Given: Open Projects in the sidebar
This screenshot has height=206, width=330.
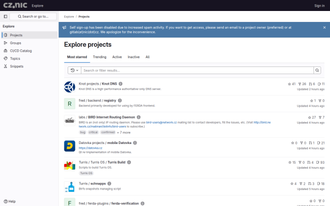Looking at the screenshot, I should point(30,35).
